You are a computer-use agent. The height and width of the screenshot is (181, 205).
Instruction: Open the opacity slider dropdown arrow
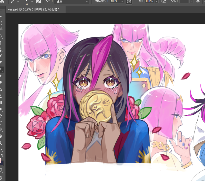pos(122,2)
